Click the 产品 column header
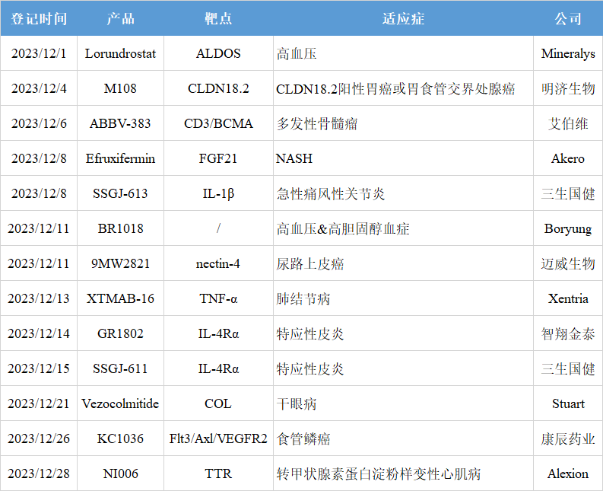The width and height of the screenshot is (603, 491). 120,19
